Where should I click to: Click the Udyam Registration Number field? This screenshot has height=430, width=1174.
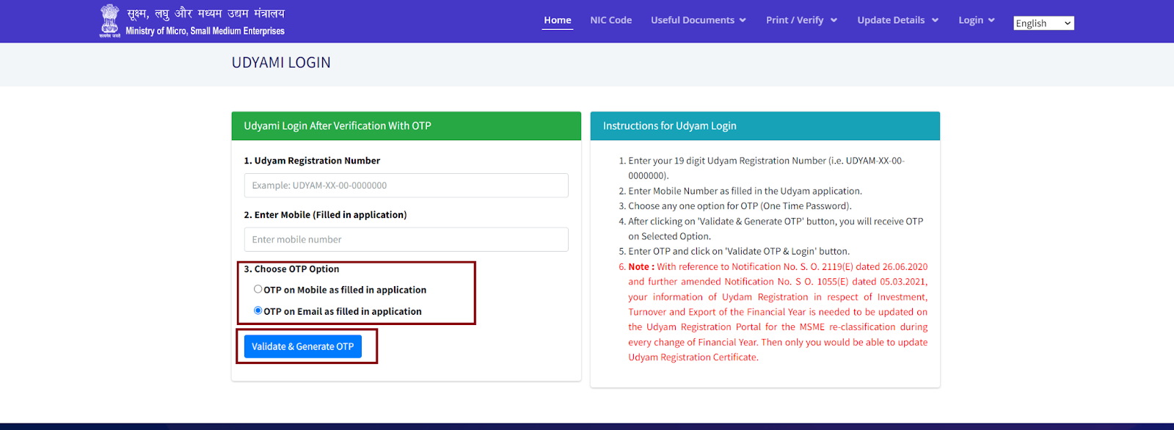pyautogui.click(x=406, y=186)
